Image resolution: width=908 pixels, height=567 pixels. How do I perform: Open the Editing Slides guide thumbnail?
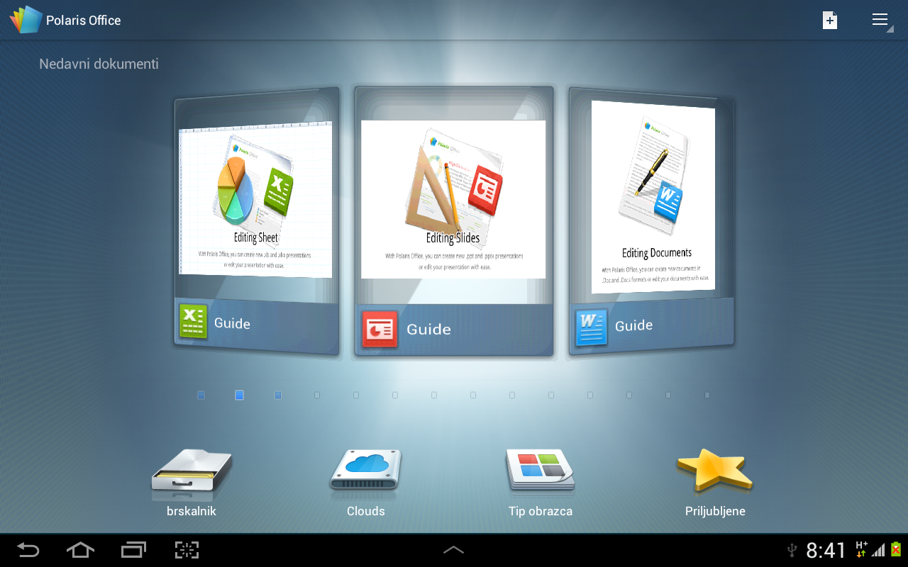453,199
